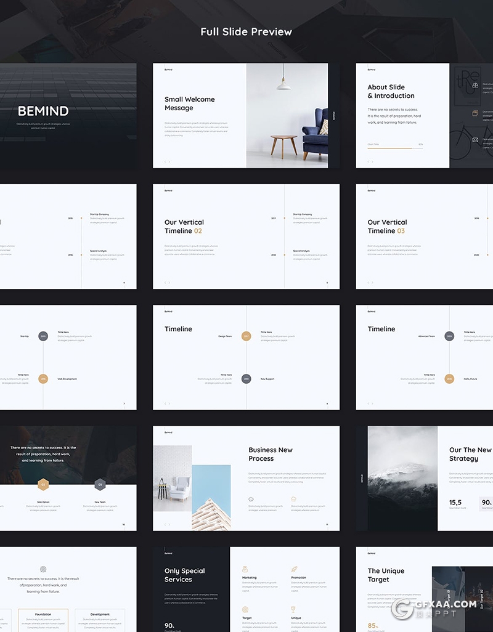Click the Target bullseye icon
493x632 pixels.
(245, 609)
